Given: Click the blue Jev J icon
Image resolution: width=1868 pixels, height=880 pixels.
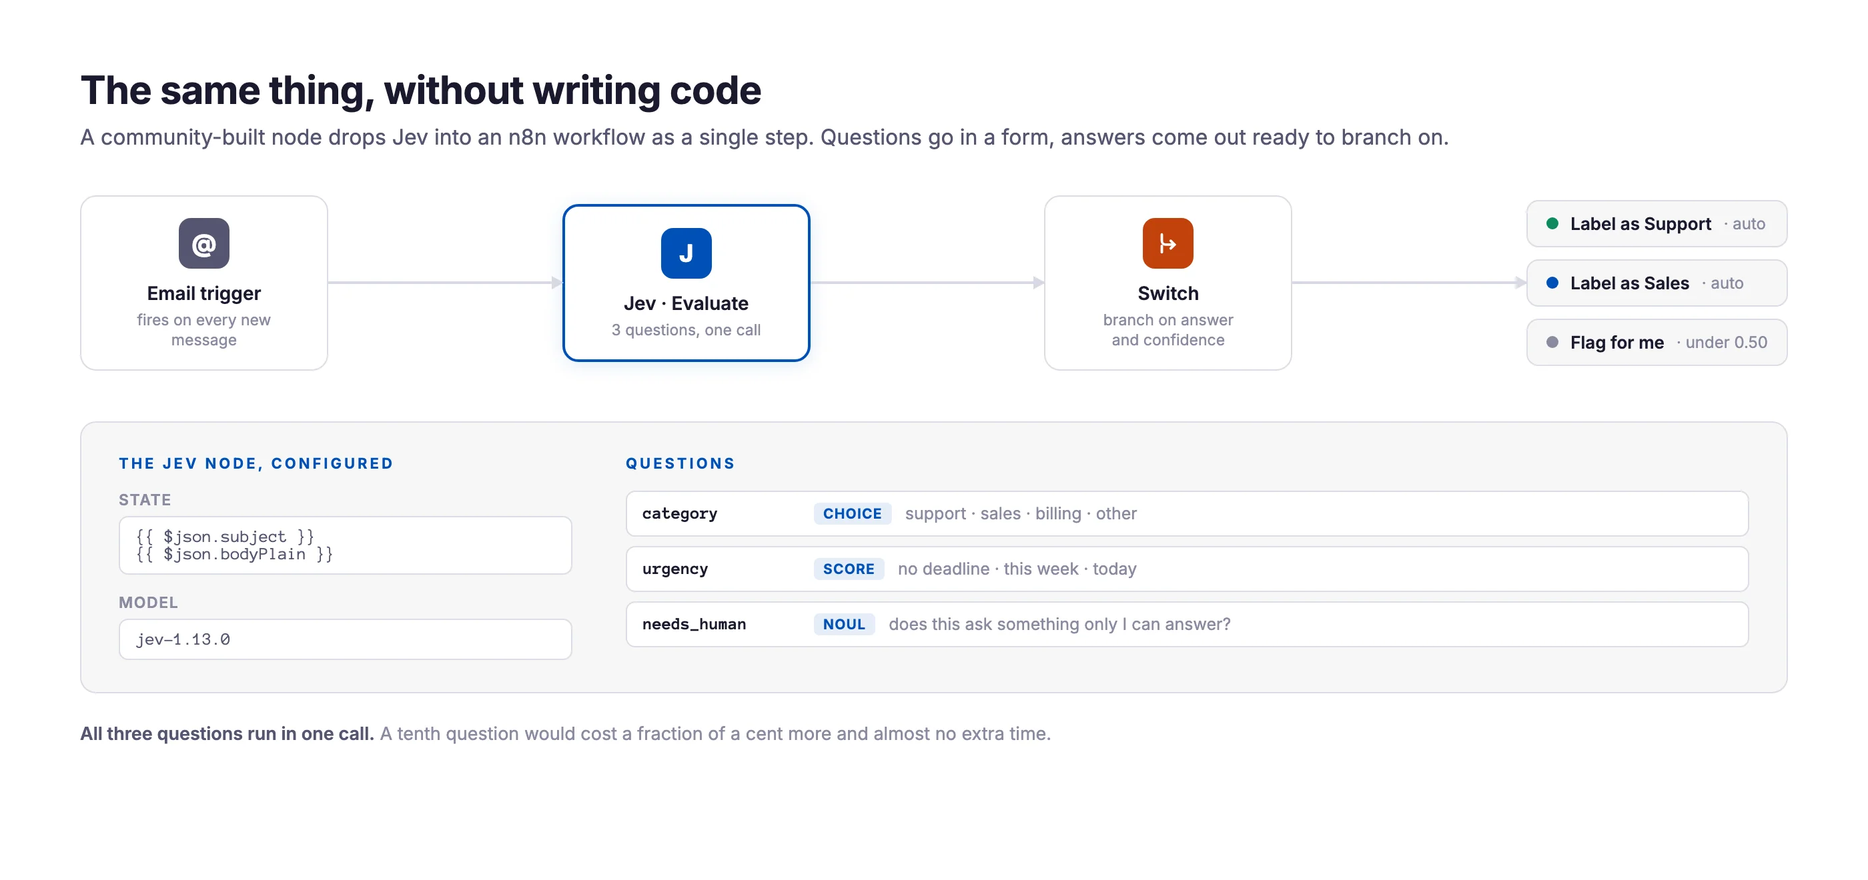Looking at the screenshot, I should pyautogui.click(x=686, y=253).
